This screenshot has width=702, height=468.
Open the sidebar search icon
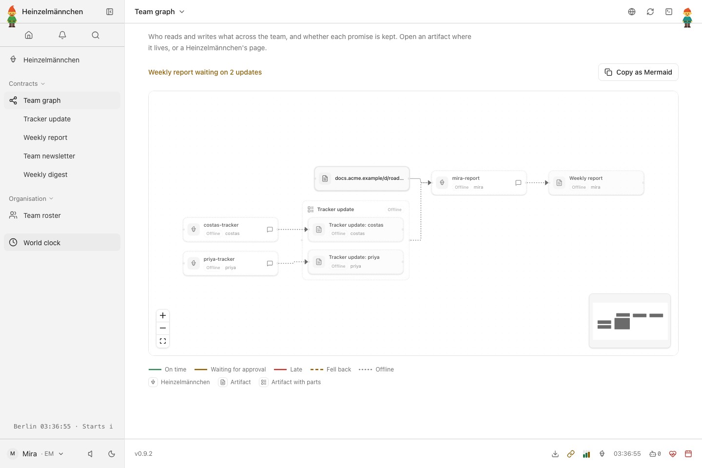[96, 35]
